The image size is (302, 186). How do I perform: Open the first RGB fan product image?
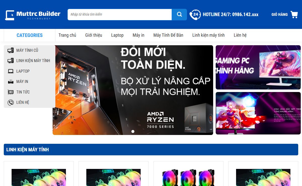(39, 177)
